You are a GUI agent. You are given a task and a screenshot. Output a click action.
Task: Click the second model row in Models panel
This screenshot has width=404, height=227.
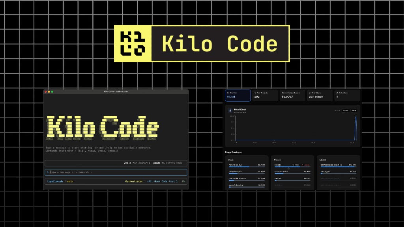338,173
